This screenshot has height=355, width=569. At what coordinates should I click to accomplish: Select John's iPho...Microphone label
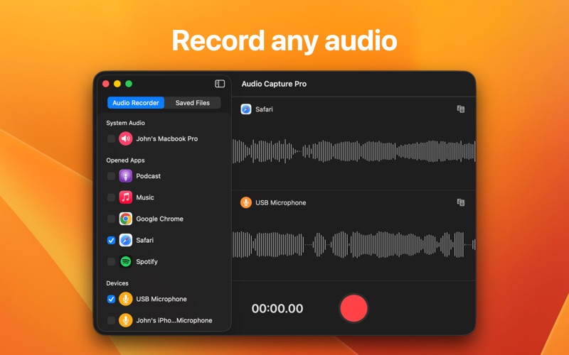pyautogui.click(x=174, y=320)
